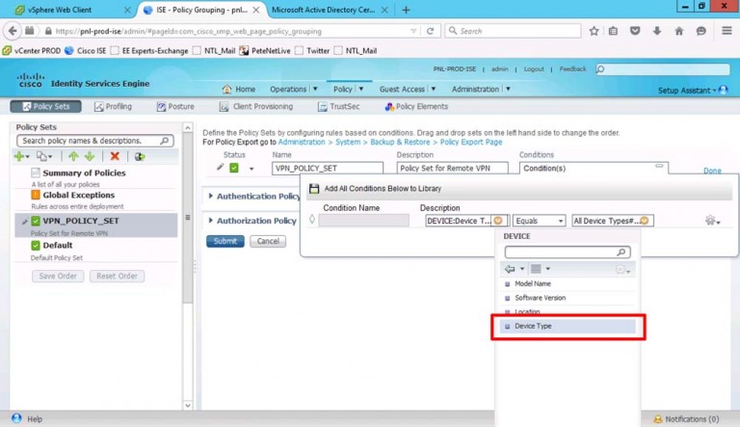The height and width of the screenshot is (427, 740).
Task: Bookmark this page with the star icon
Action: [594, 31]
